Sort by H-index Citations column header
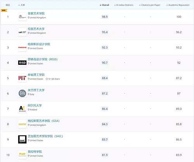 (124, 5)
